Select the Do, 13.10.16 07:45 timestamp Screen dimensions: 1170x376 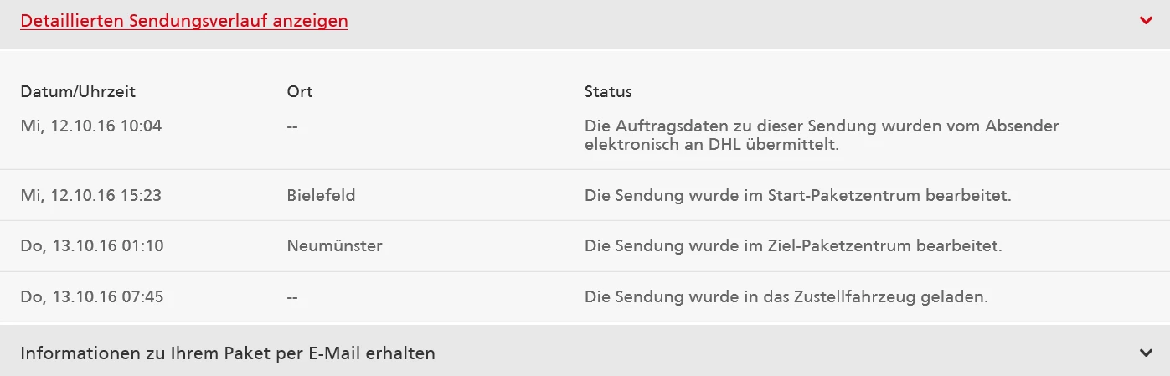click(91, 297)
